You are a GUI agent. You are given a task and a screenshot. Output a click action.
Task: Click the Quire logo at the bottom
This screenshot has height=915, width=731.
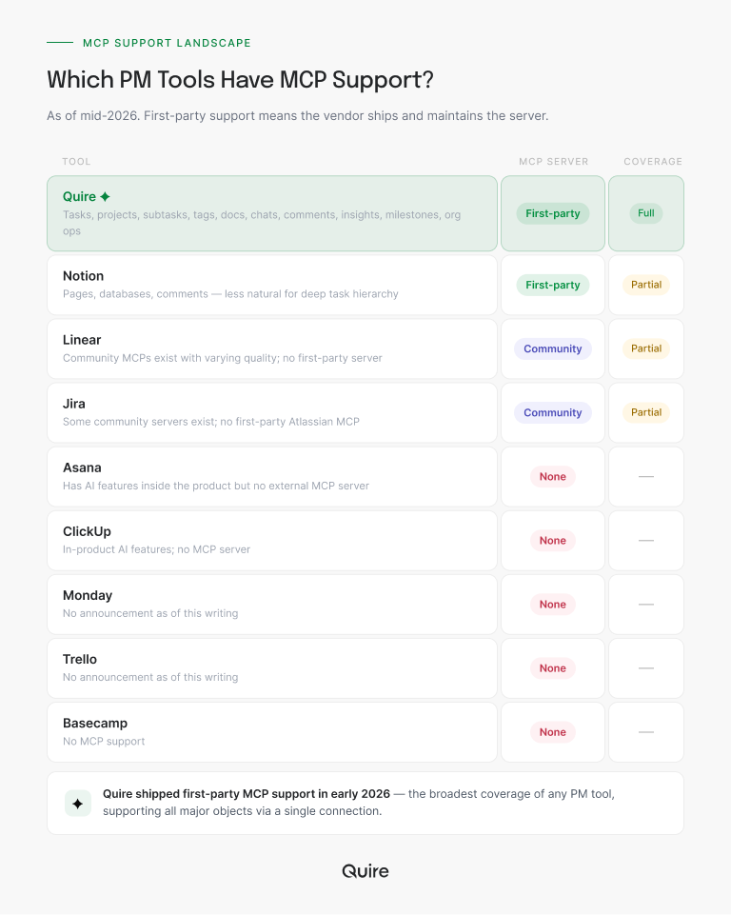click(x=365, y=870)
